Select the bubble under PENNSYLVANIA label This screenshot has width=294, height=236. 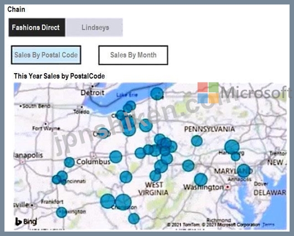click(x=197, y=141)
